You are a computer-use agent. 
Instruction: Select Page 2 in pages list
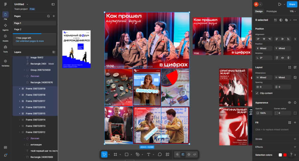pyautogui.click(x=34, y=29)
